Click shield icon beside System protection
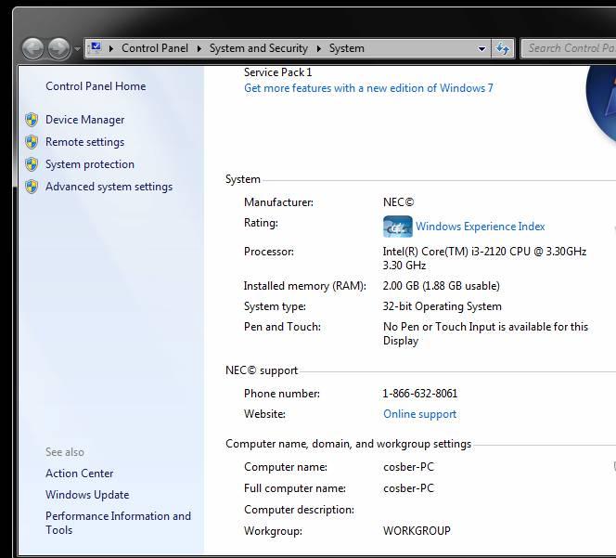 point(32,164)
